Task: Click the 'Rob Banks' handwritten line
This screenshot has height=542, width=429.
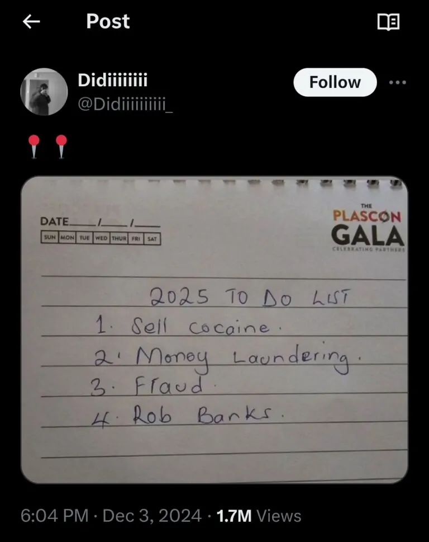Action: (x=188, y=416)
